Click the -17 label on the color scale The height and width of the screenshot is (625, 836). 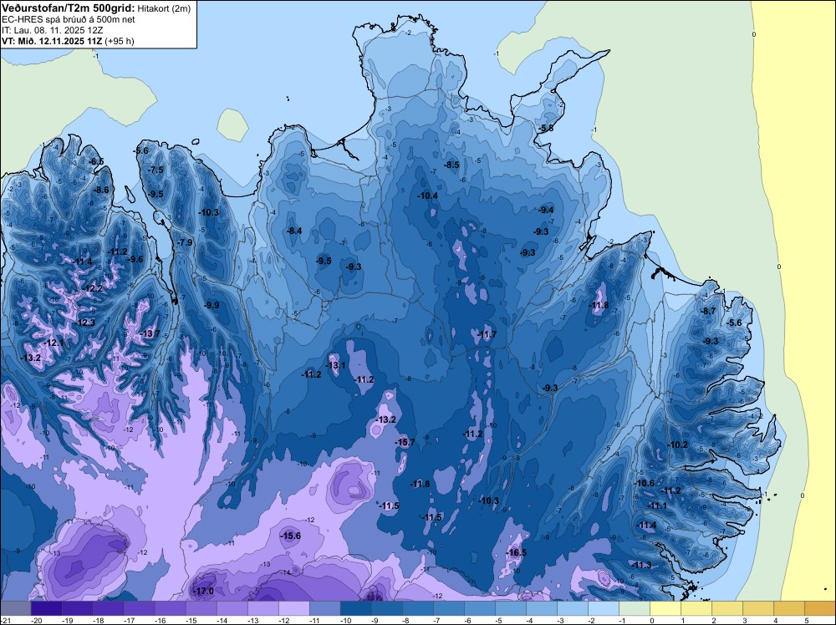click(x=130, y=620)
